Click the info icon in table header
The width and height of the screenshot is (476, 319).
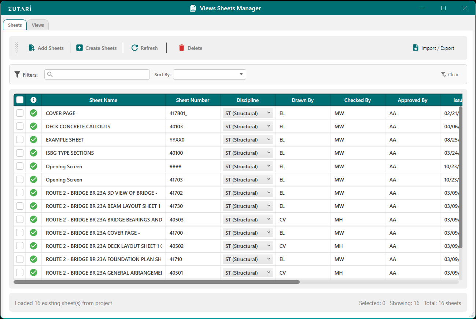coord(33,100)
